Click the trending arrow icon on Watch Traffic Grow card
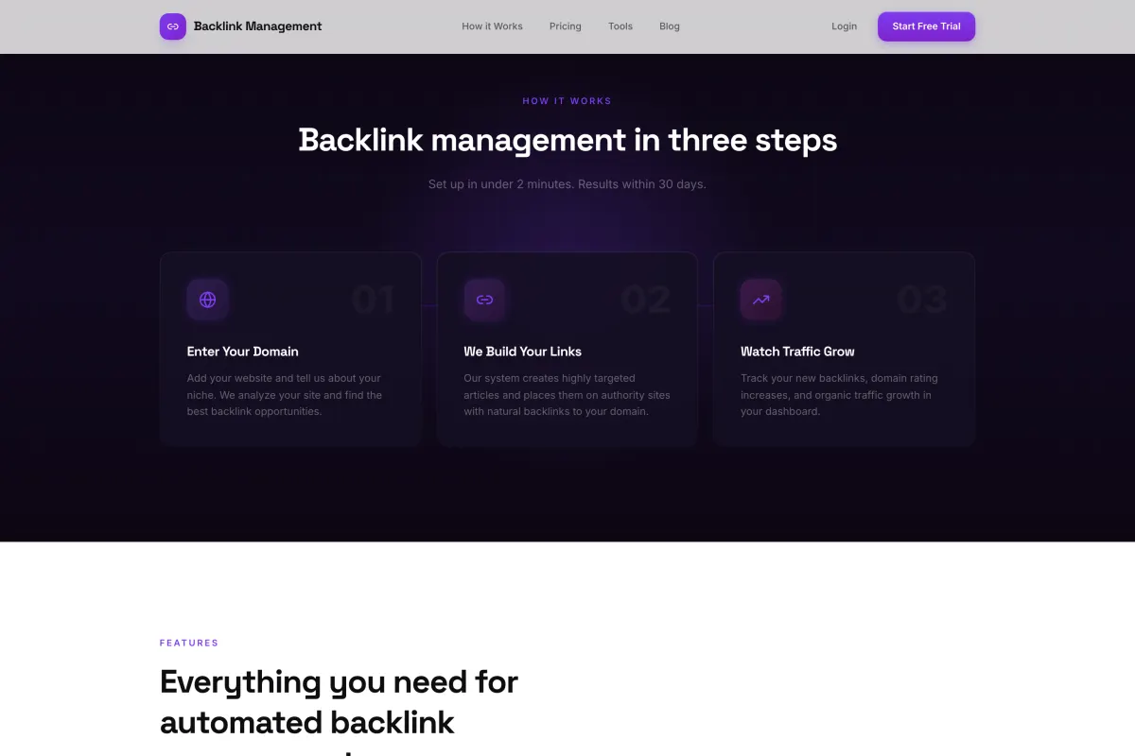 761,300
